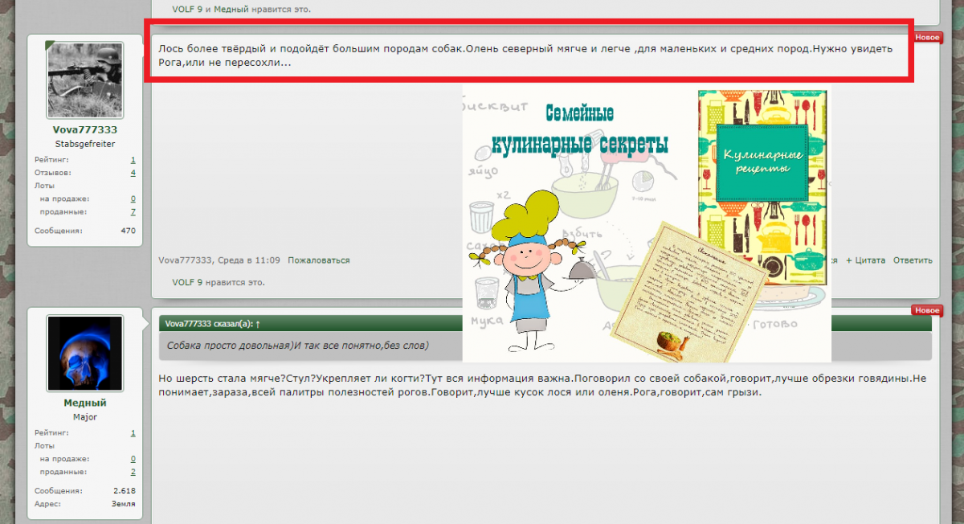The image size is (964, 524).
Task: Open VOLF 9 in 'VOLF 9 нравится это'
Action: pos(187,283)
